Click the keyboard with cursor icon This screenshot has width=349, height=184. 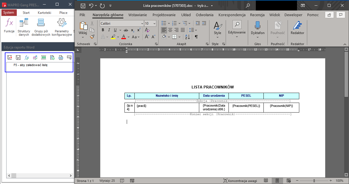point(69,58)
